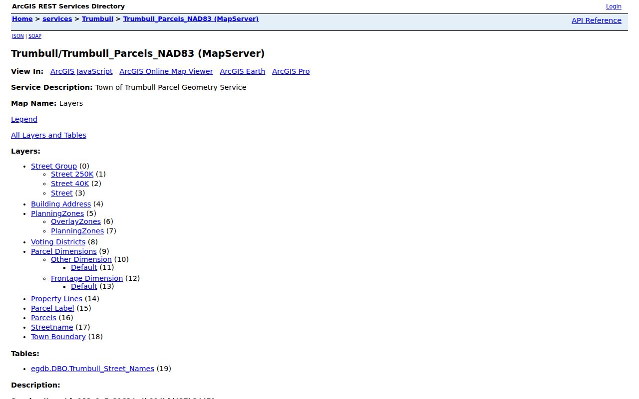View the SOAP format link

coord(35,36)
